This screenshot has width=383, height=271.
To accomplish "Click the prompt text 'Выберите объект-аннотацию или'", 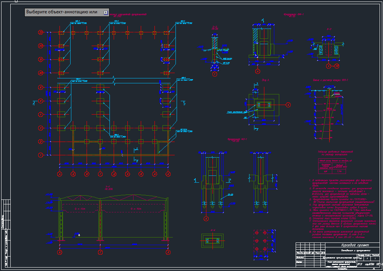I will [62, 12].
